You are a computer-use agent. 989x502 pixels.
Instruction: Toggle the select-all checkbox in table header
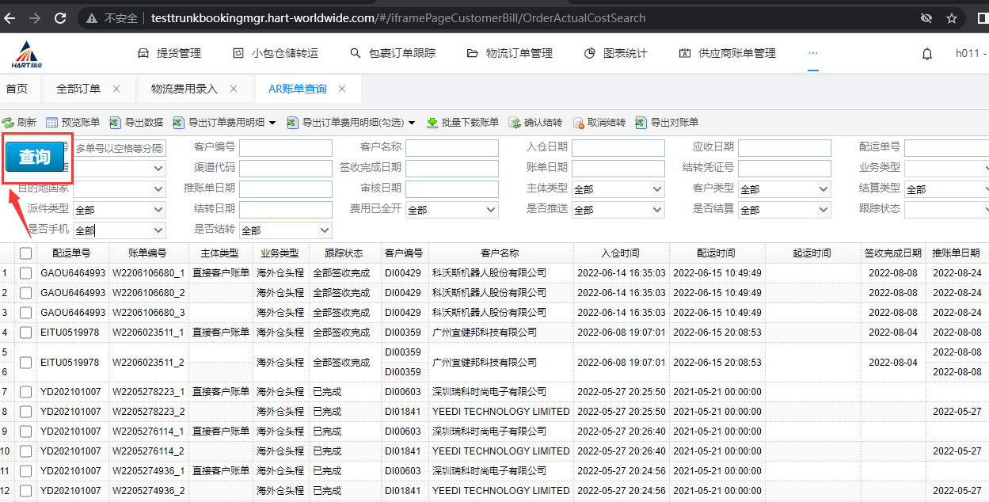tap(26, 253)
